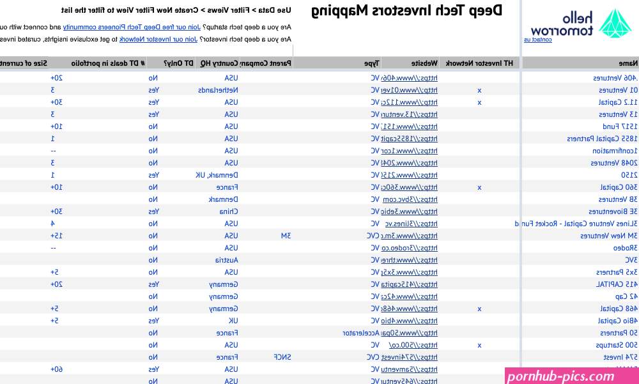
Task: Click the 3Rodeo name cell
Action: 625,248
